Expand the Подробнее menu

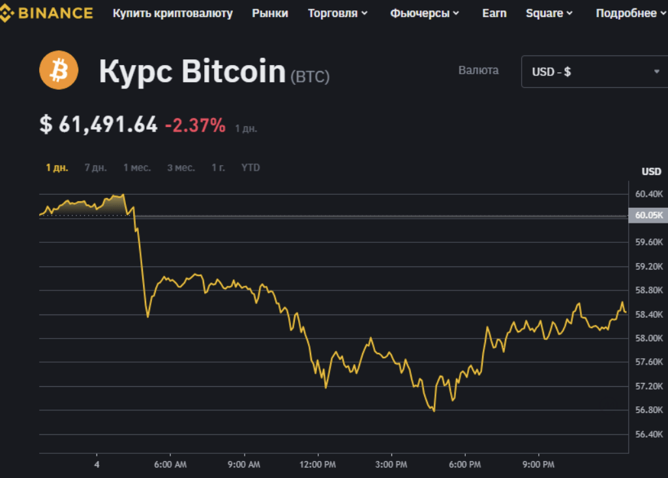631,13
